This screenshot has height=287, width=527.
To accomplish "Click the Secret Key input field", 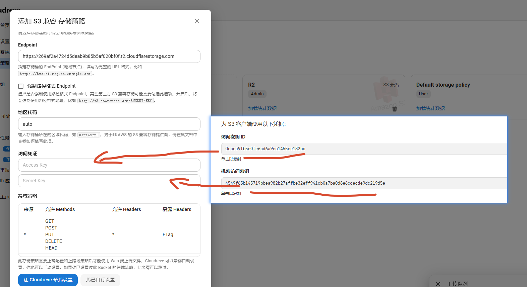I will tap(109, 181).
